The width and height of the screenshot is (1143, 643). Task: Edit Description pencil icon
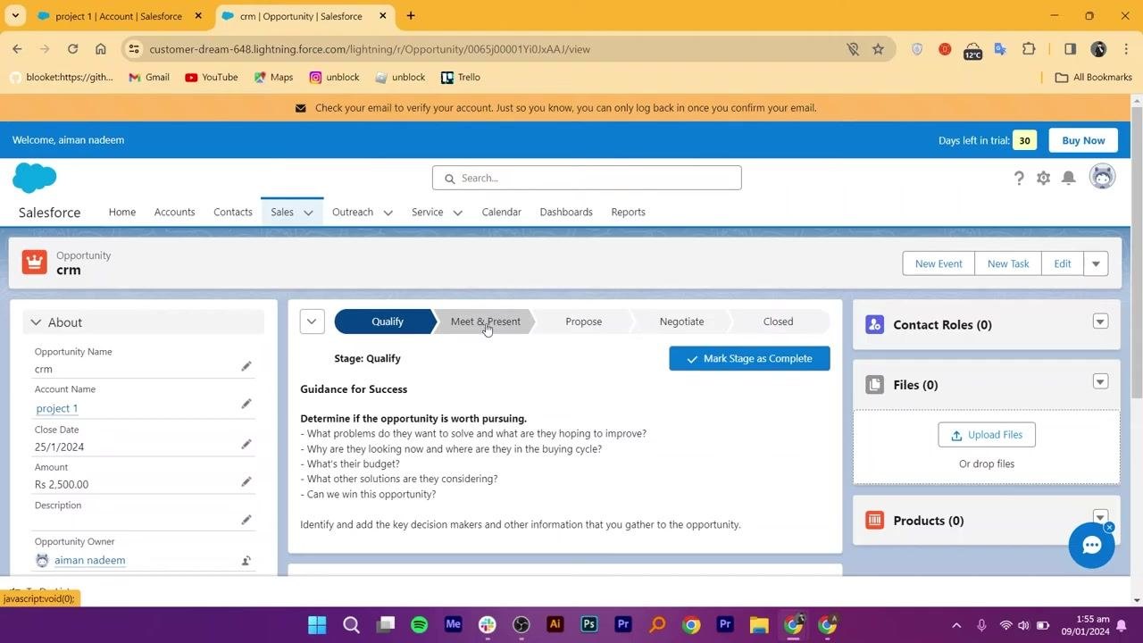click(x=246, y=520)
